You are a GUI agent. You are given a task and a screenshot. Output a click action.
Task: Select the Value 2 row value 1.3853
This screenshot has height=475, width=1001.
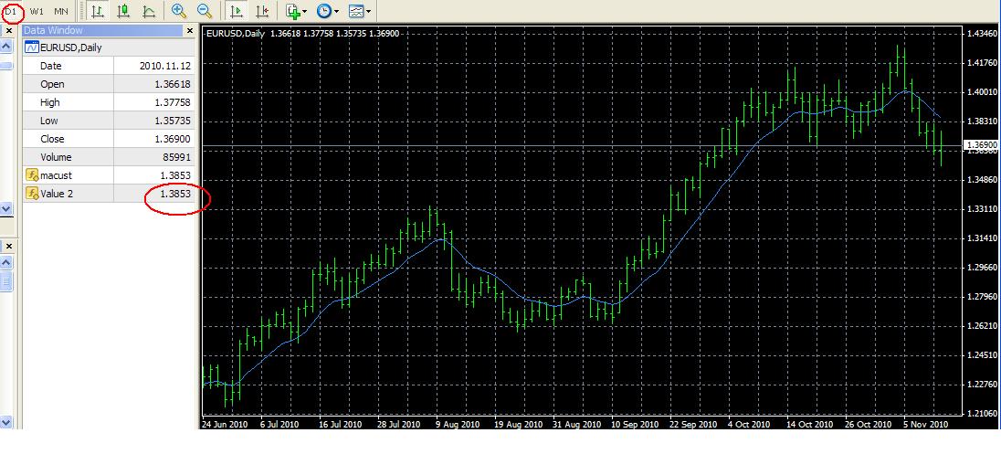(176, 194)
